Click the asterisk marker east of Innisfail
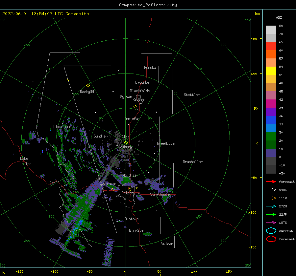The image size is (296, 276). [156, 113]
